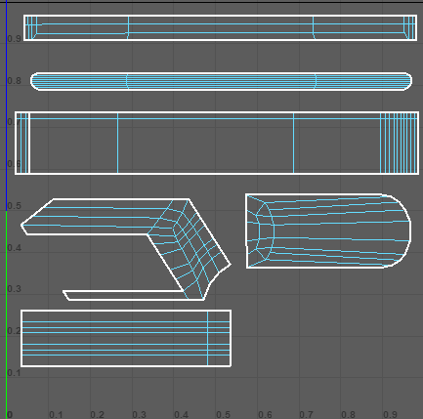This screenshot has height=419, width=423.
Task: Select the rounded capsule-shaped UV shell
Action: tap(222, 81)
